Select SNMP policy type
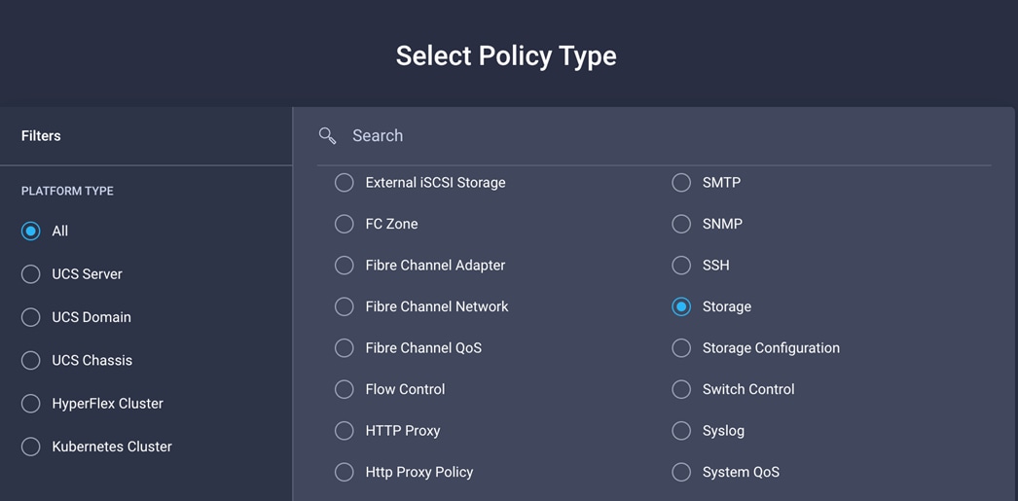The image size is (1018, 501). click(681, 224)
